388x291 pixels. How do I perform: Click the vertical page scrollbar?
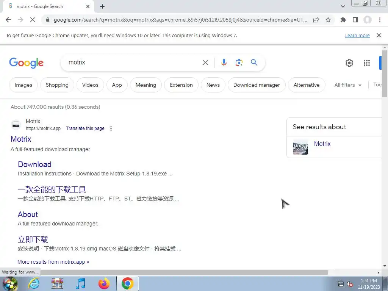385,74
